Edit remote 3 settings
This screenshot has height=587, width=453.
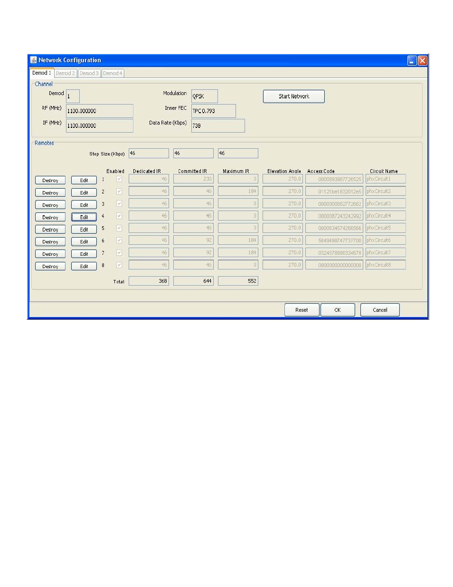click(84, 205)
